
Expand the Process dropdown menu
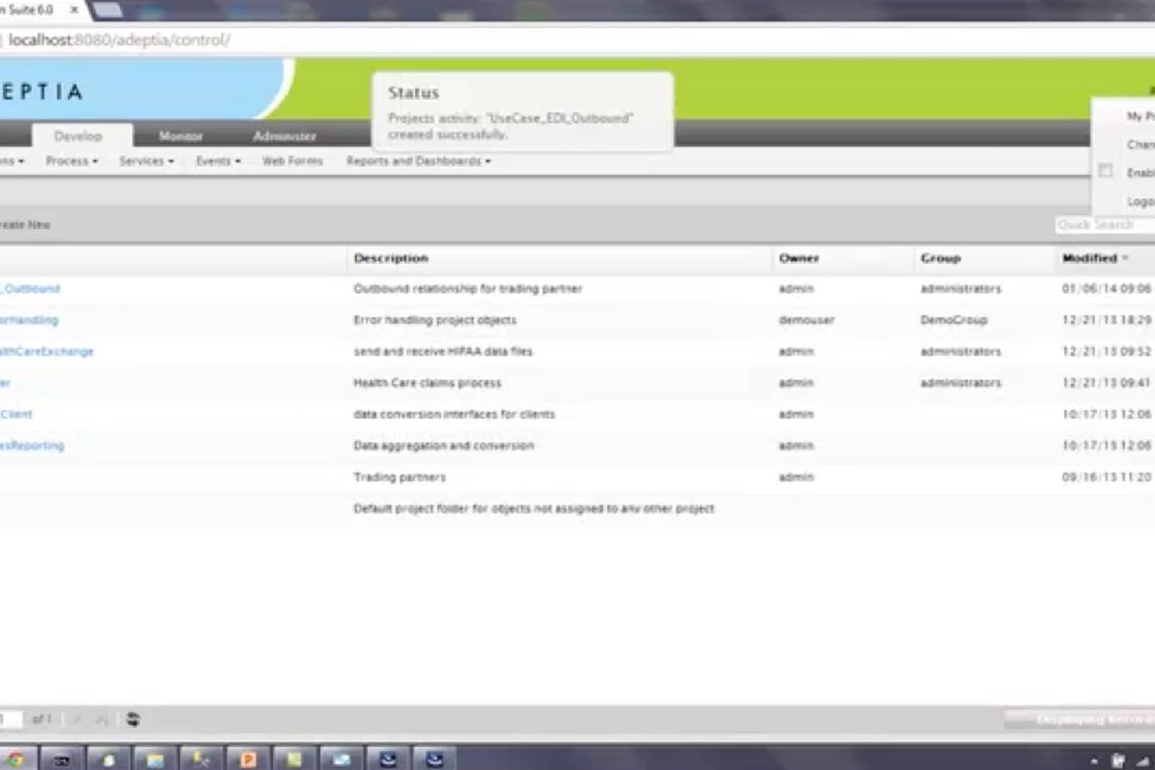click(72, 161)
